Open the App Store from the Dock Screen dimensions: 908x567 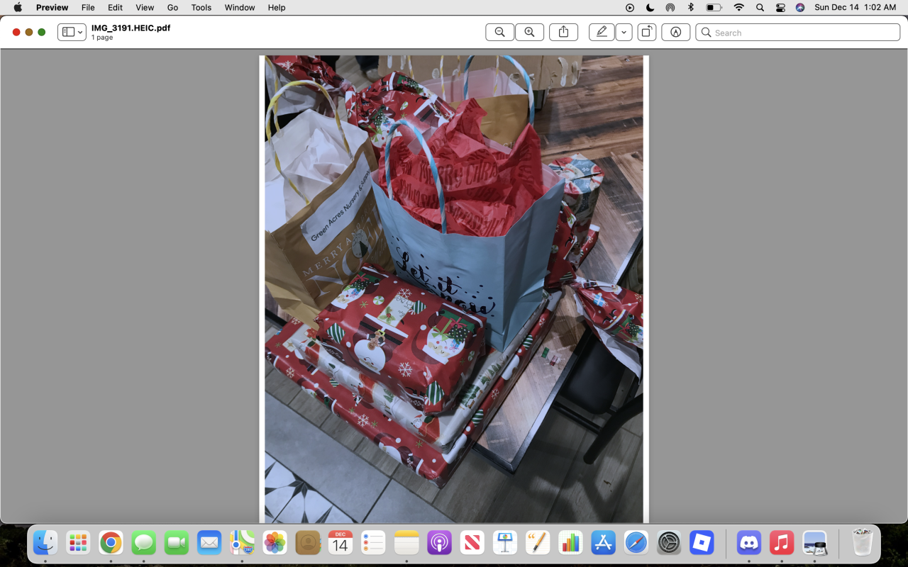604,544
